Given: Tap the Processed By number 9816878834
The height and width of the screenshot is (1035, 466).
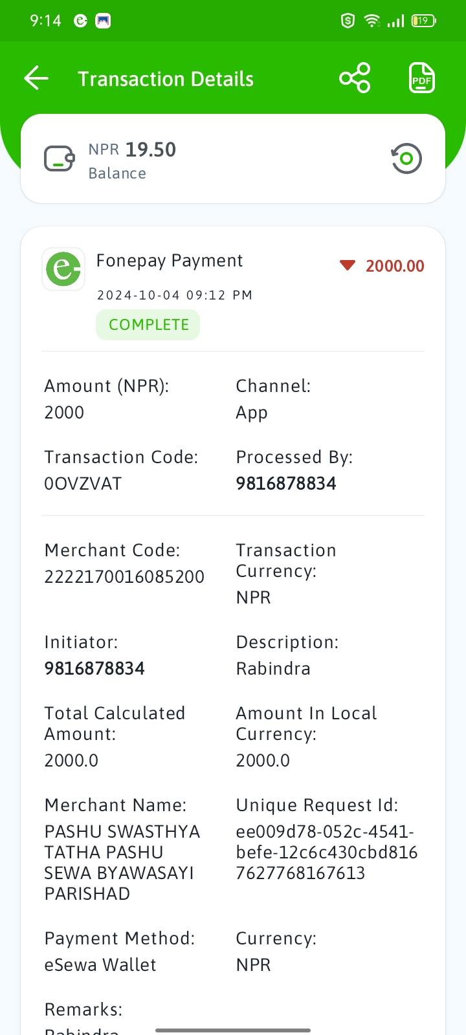Looking at the screenshot, I should tap(286, 484).
